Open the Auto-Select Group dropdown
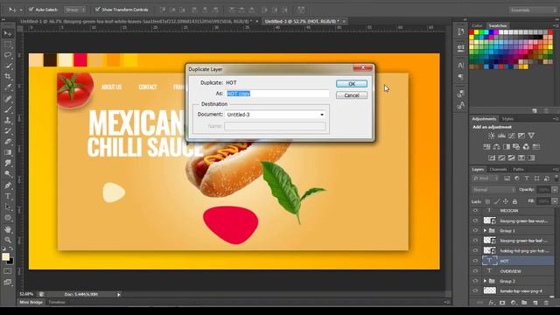 point(75,10)
